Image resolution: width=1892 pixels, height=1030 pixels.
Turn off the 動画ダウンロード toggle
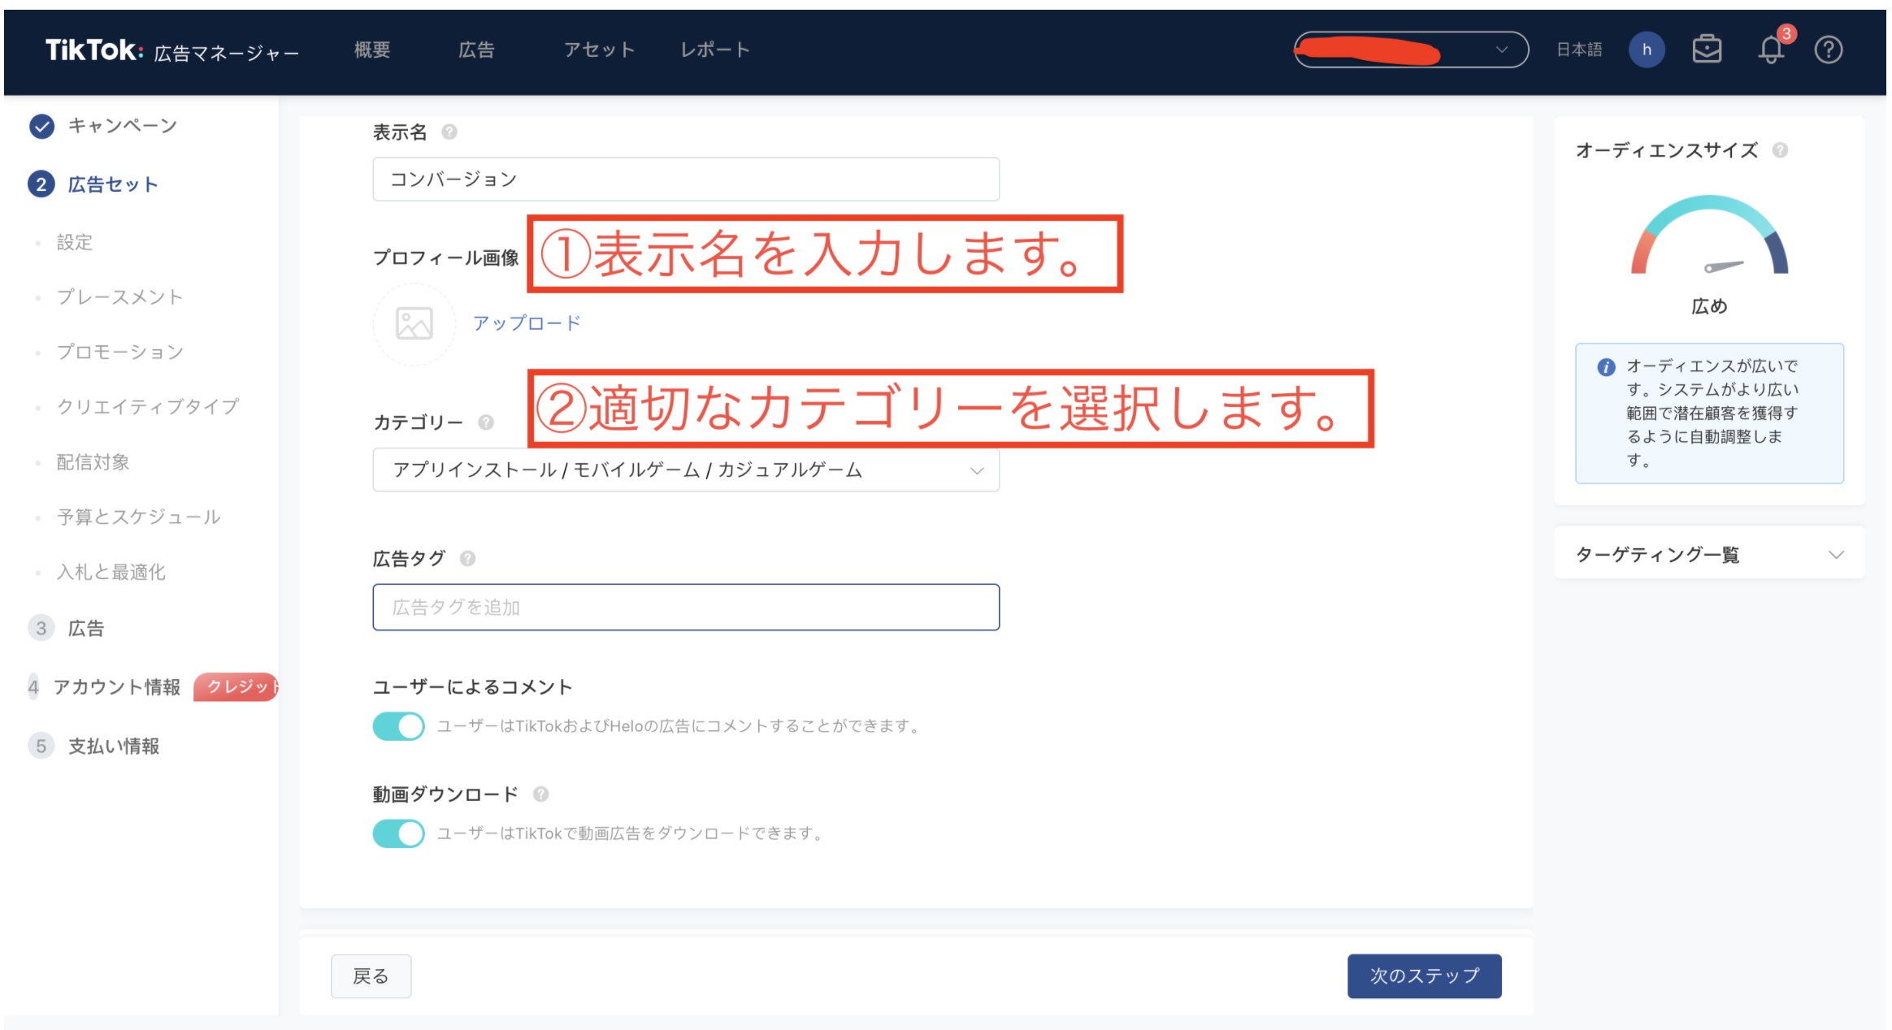pos(398,833)
